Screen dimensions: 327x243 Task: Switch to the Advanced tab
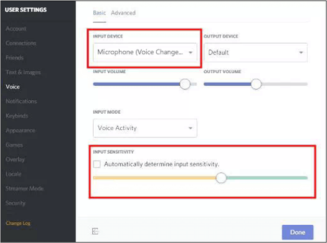point(123,13)
